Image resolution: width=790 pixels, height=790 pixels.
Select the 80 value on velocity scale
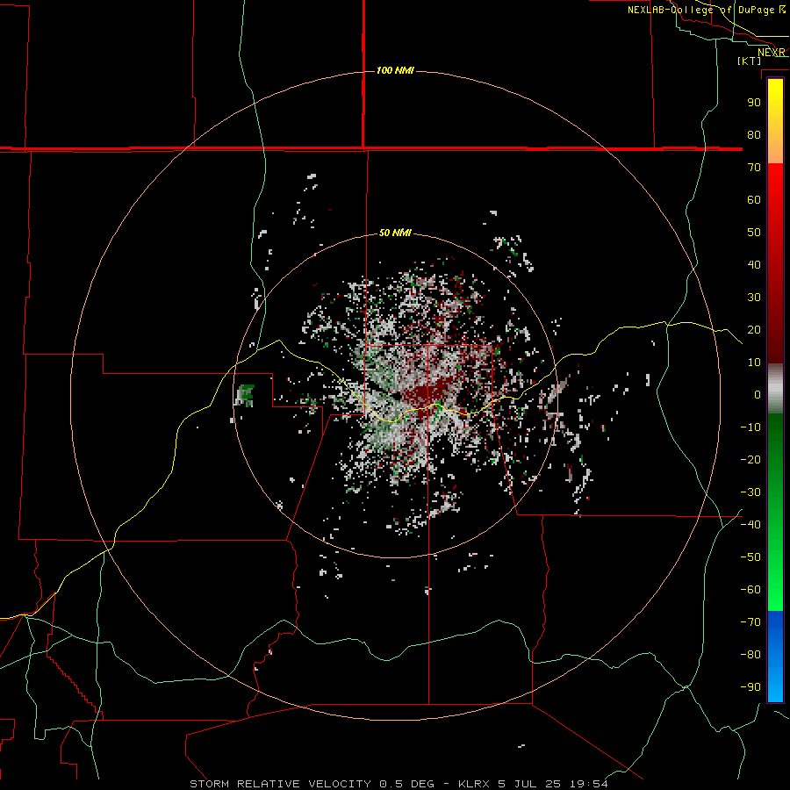point(754,134)
